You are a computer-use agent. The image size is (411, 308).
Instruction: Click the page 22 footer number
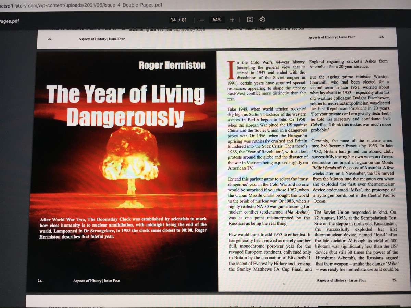click(50, 39)
